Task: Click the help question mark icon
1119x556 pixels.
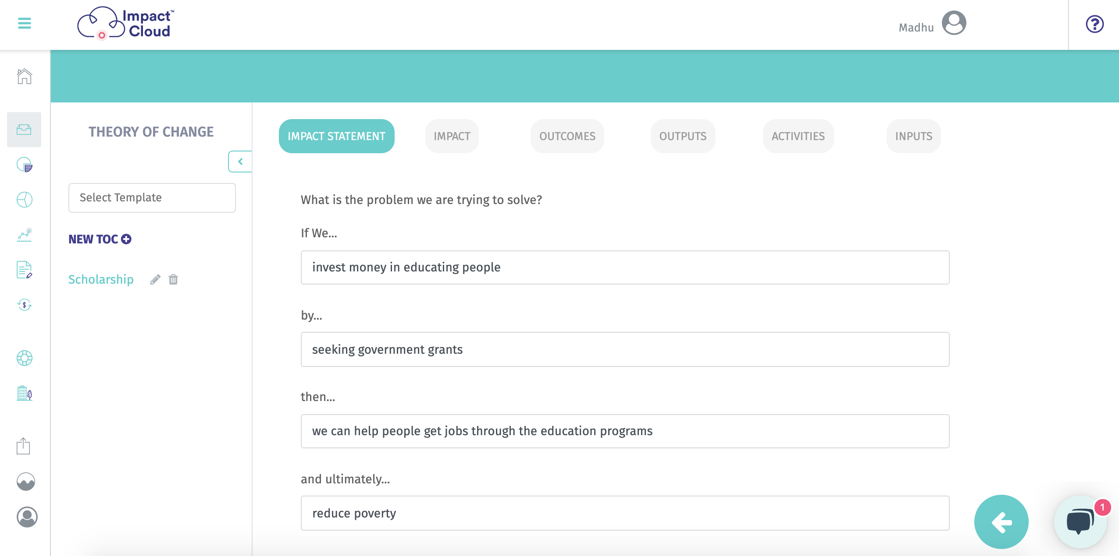Action: click(x=1094, y=24)
